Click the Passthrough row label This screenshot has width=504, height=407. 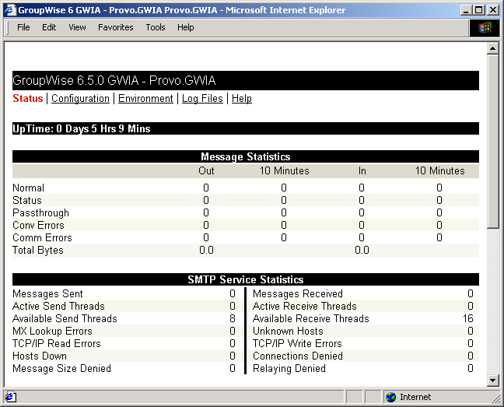pyautogui.click(x=40, y=212)
